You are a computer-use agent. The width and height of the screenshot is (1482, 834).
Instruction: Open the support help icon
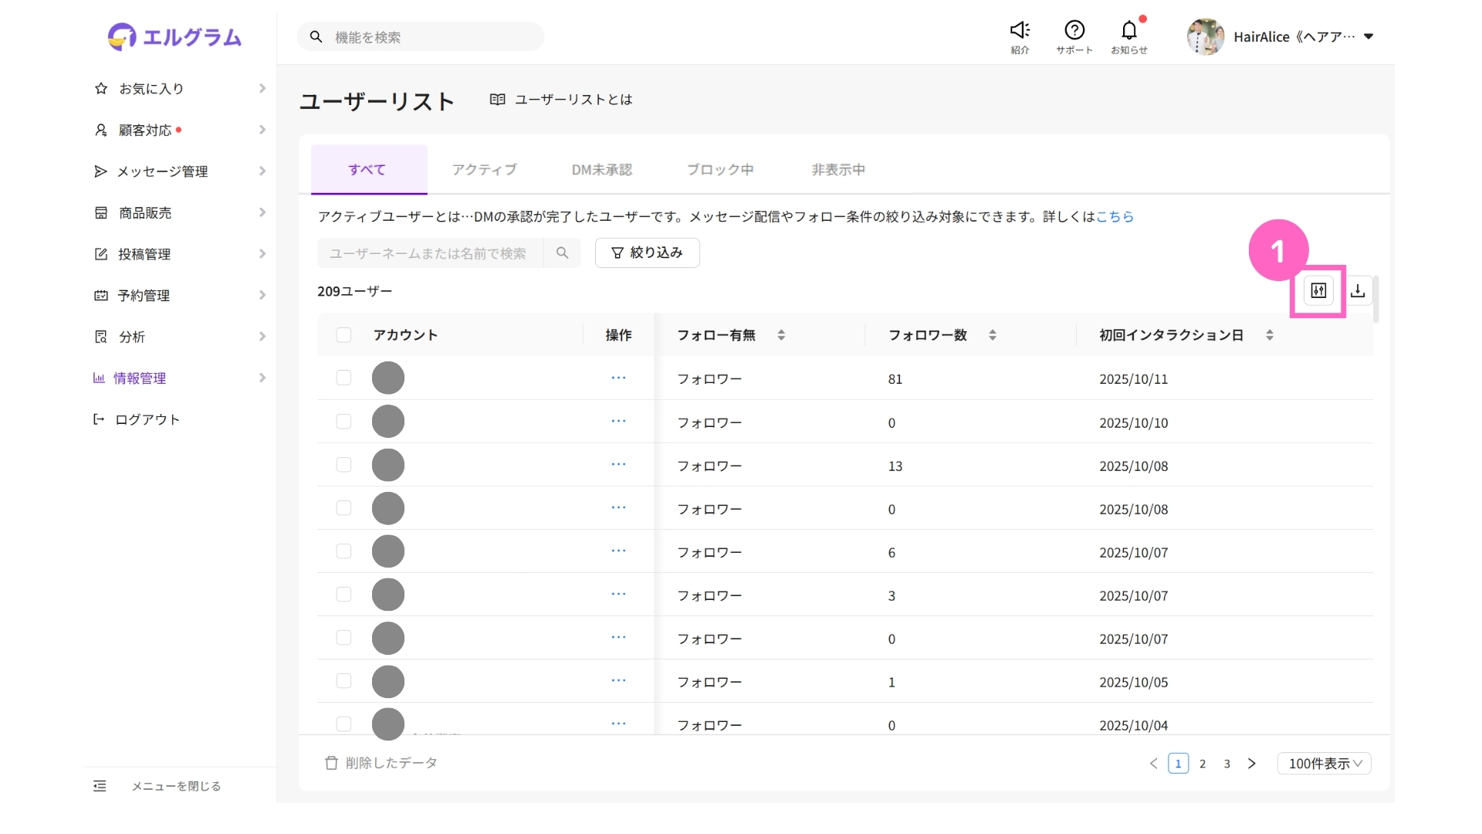pyautogui.click(x=1074, y=31)
